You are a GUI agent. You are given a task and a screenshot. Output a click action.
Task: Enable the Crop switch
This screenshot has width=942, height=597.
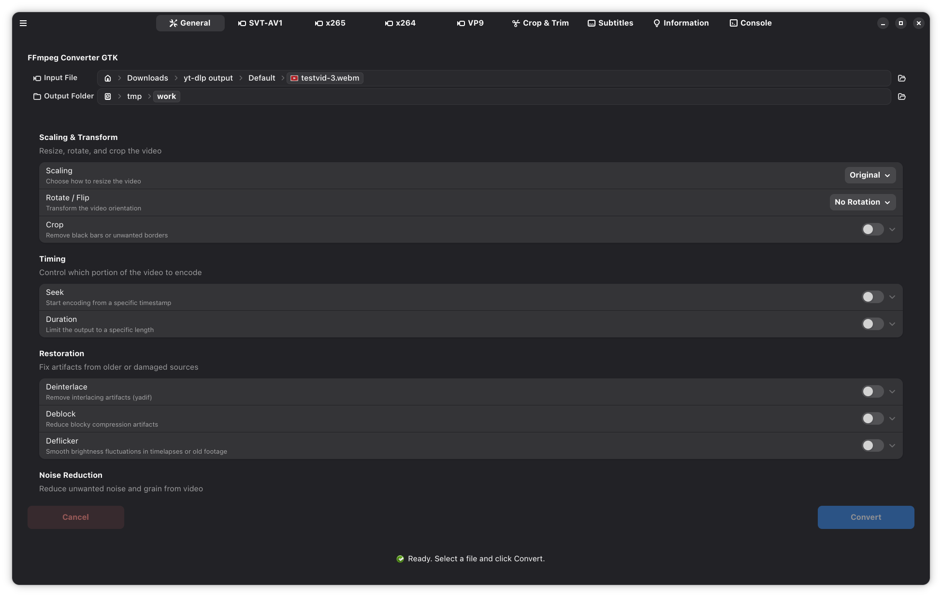coord(872,229)
